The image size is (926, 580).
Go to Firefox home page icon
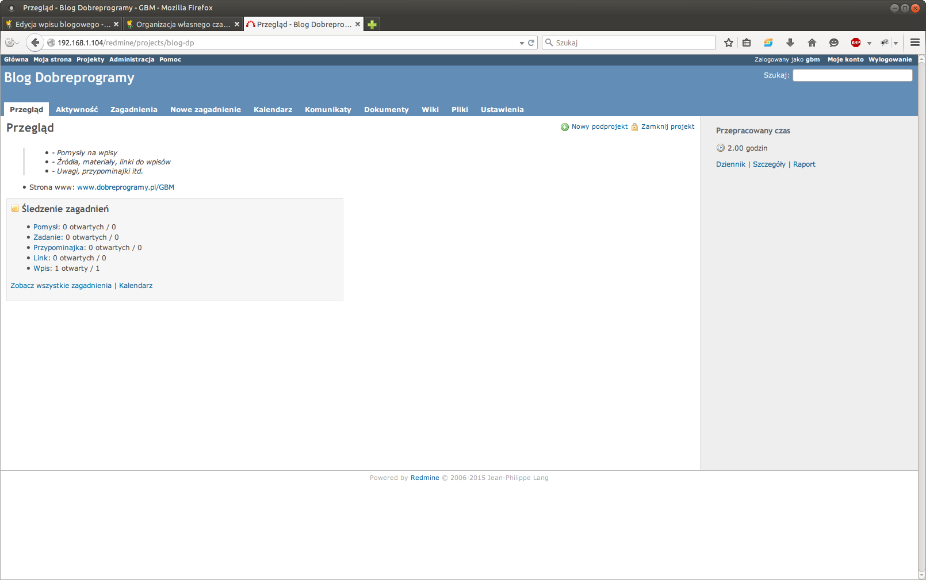[812, 43]
